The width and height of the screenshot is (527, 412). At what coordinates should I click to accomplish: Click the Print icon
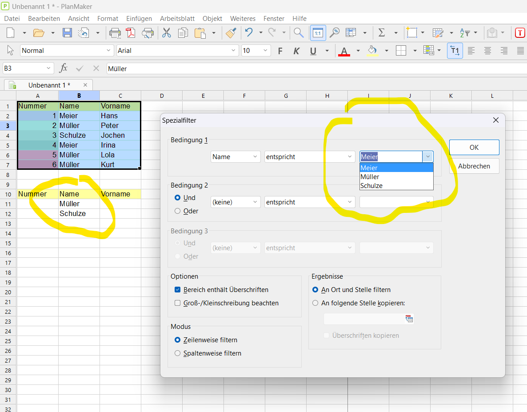(x=115, y=33)
